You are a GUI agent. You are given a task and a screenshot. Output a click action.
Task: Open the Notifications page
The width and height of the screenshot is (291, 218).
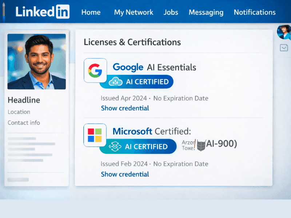pos(255,12)
